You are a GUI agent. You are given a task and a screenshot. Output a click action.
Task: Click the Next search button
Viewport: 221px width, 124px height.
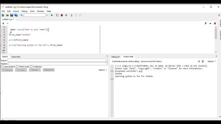click(x=21, y=70)
